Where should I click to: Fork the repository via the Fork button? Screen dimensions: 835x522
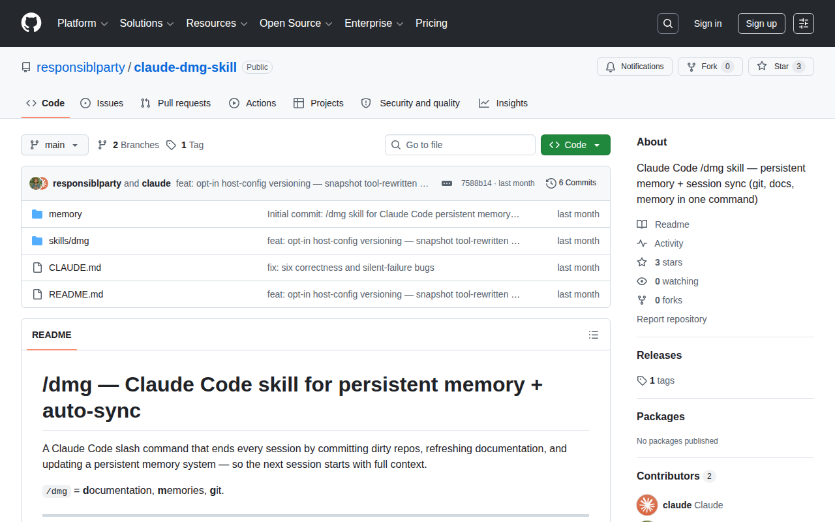(x=710, y=67)
